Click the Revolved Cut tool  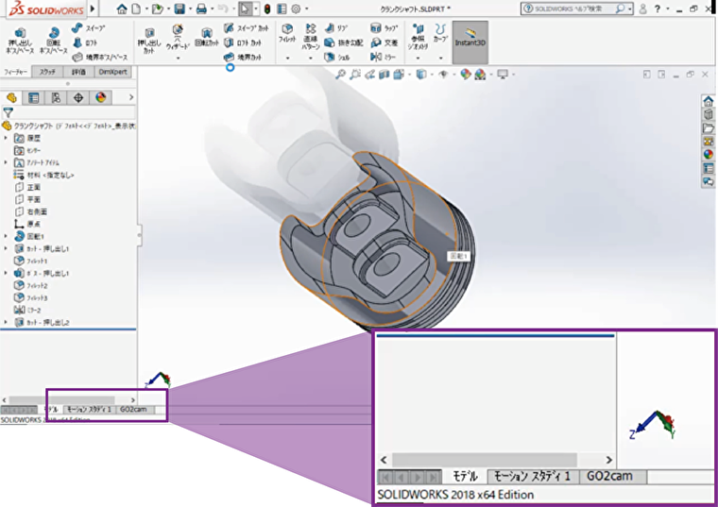(207, 38)
